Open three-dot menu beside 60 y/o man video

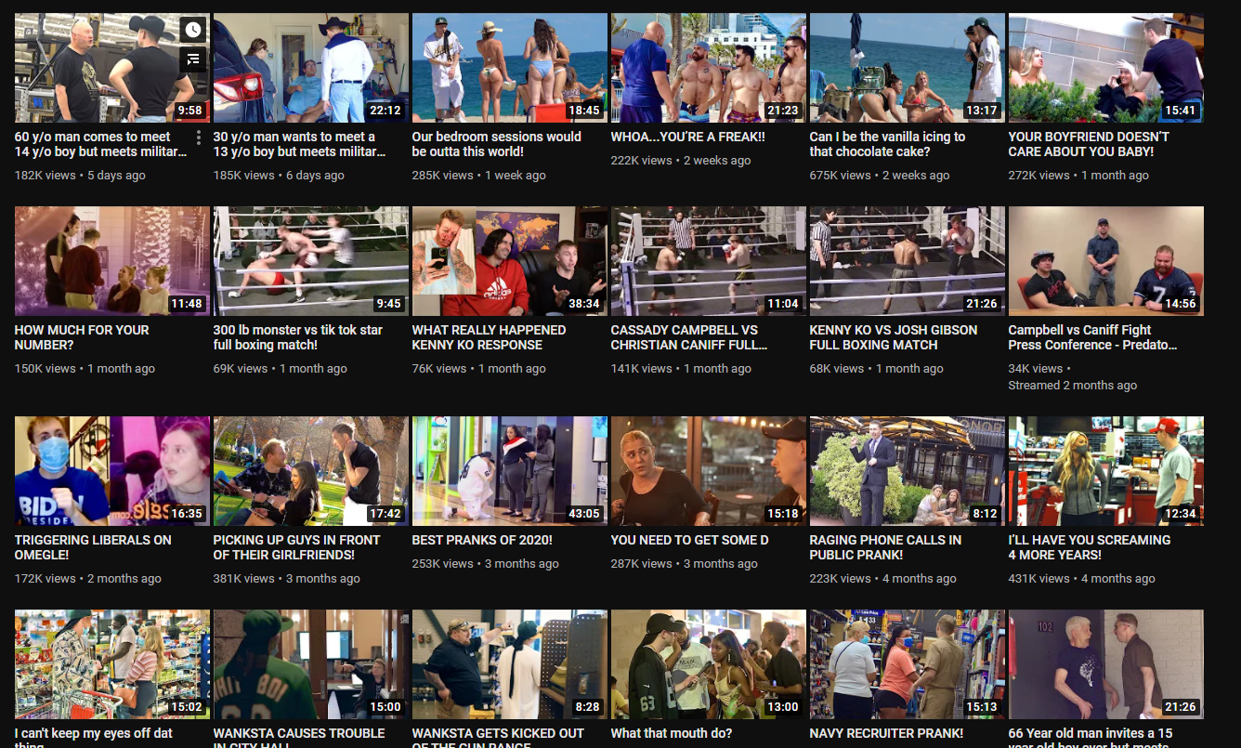199,138
